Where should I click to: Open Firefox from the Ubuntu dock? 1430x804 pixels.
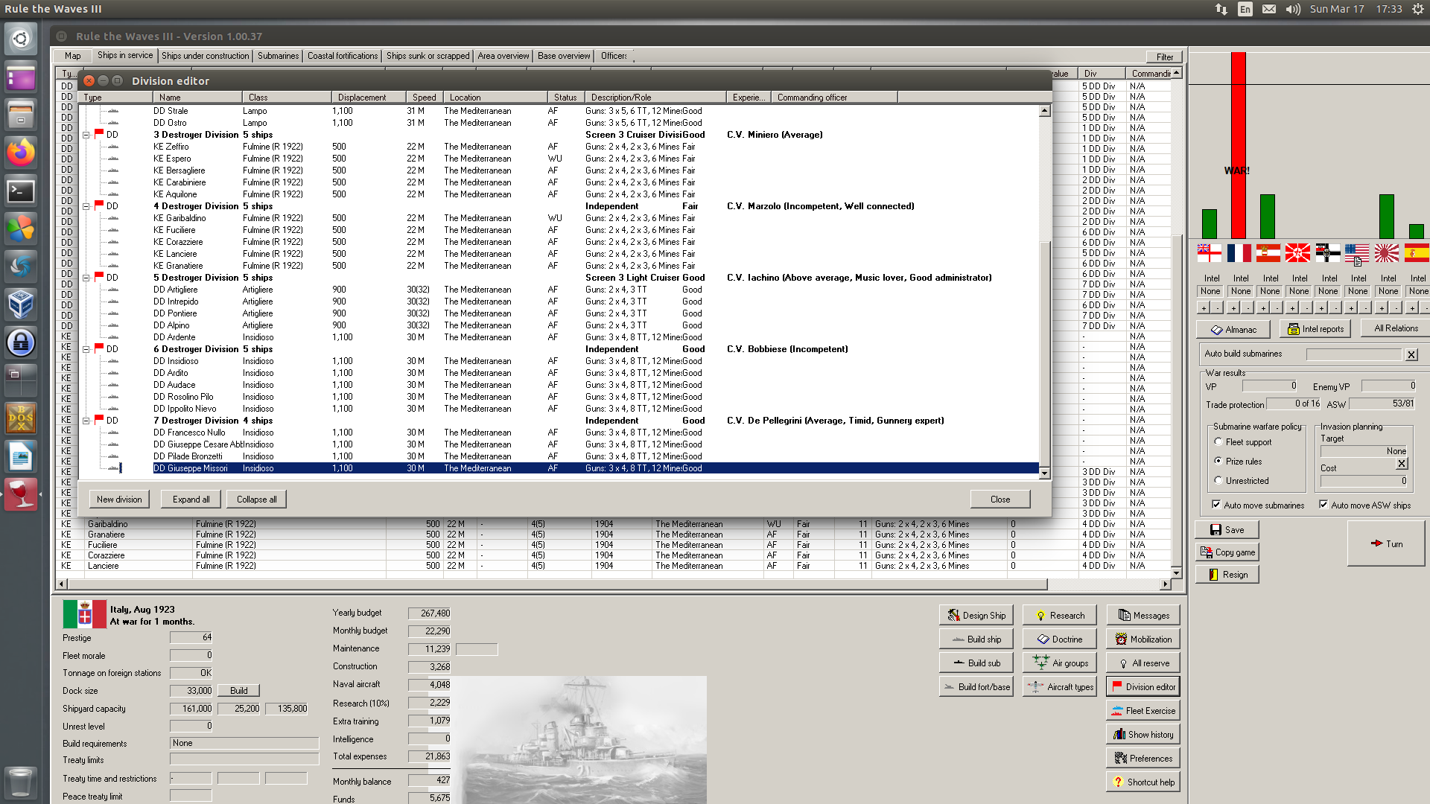(x=21, y=153)
